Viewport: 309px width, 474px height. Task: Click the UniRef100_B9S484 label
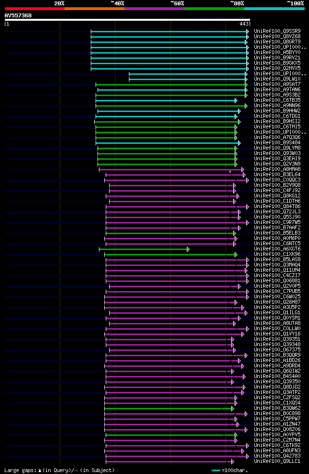coord(277,143)
